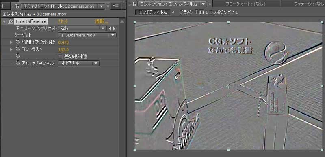Click the stopwatch next to コントラスト
Image resolution: width=325 pixels, height=157 pixels.
click(x=18, y=49)
